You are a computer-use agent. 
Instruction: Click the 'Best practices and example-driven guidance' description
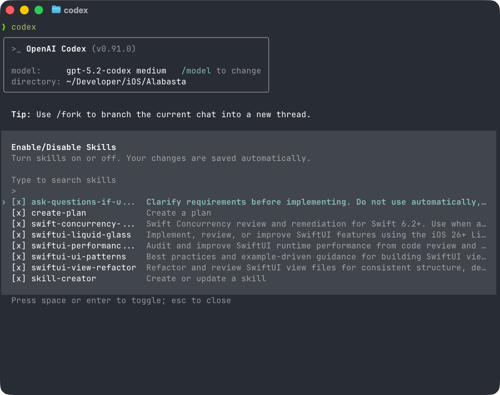[316, 257]
